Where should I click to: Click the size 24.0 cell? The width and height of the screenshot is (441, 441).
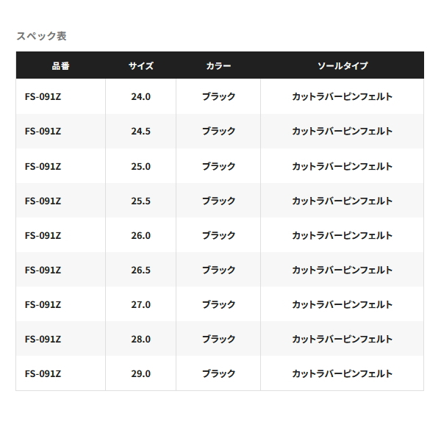140,96
